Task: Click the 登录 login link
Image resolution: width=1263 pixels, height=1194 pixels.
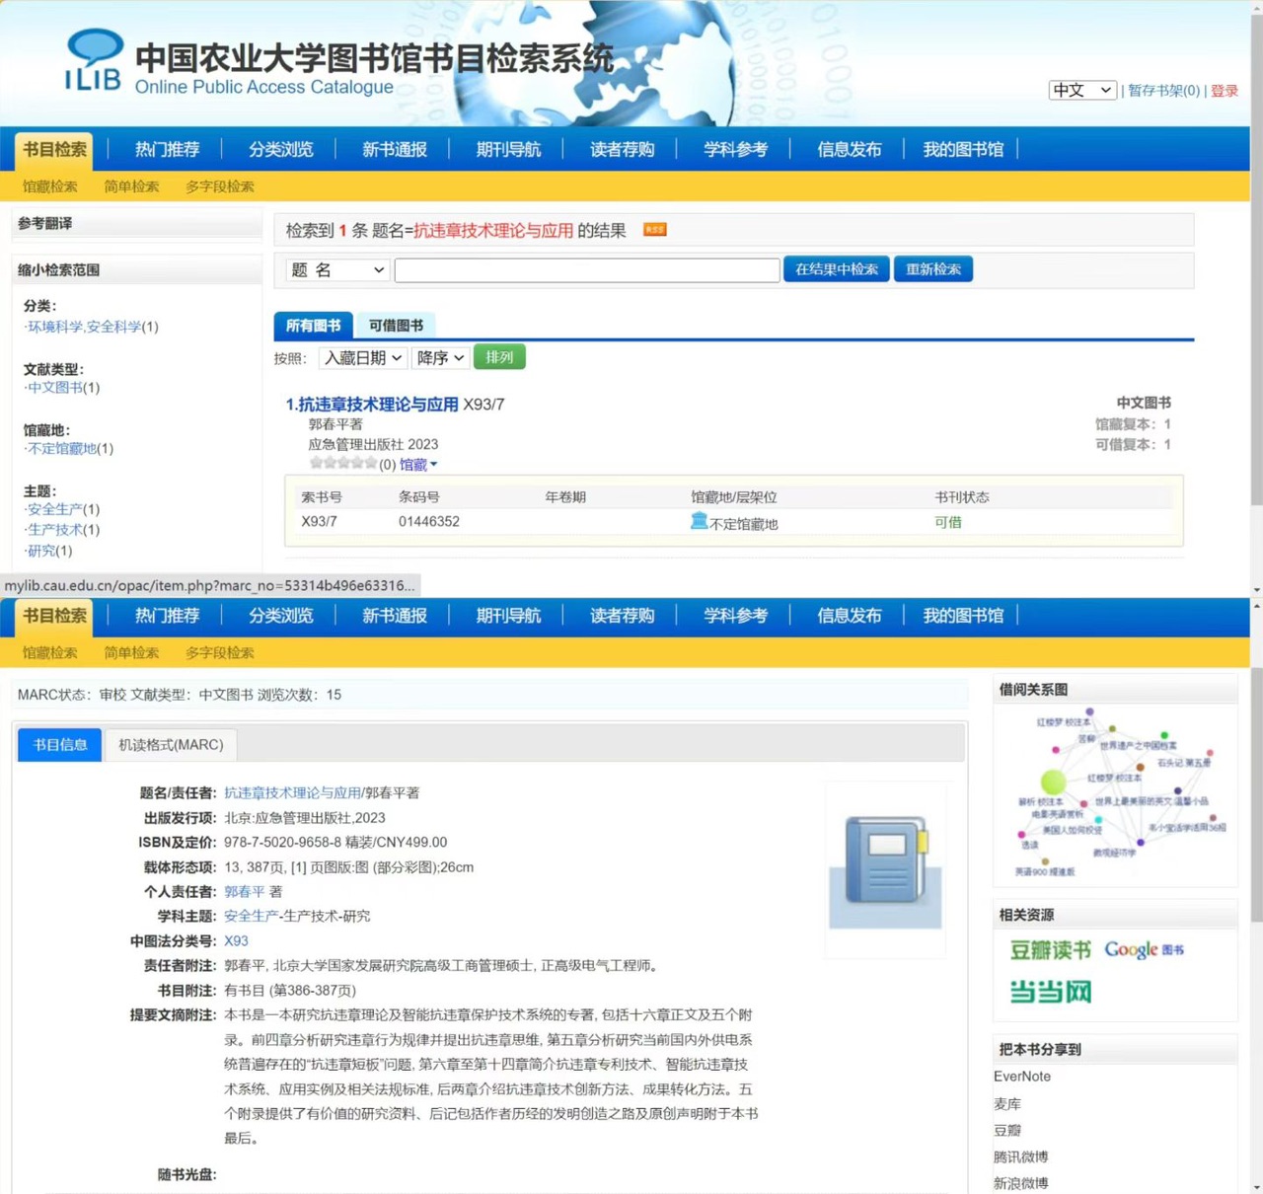Action: point(1224,91)
